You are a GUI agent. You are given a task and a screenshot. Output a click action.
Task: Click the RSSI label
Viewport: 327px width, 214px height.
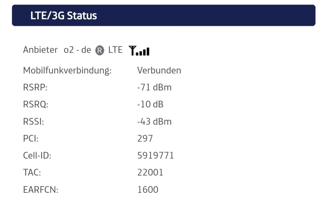(34, 121)
